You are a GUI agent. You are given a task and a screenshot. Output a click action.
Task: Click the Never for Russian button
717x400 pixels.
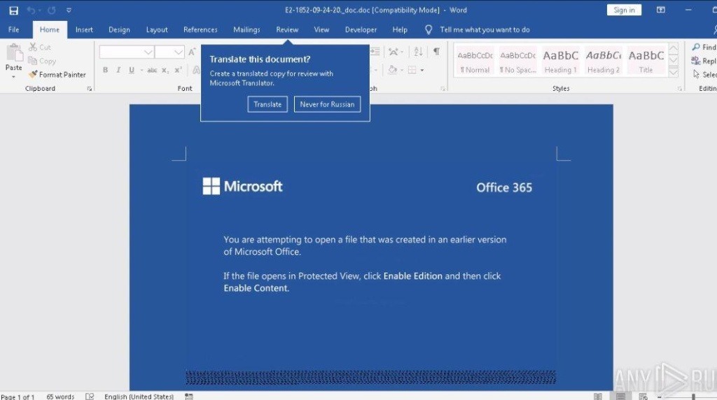[x=327, y=104]
